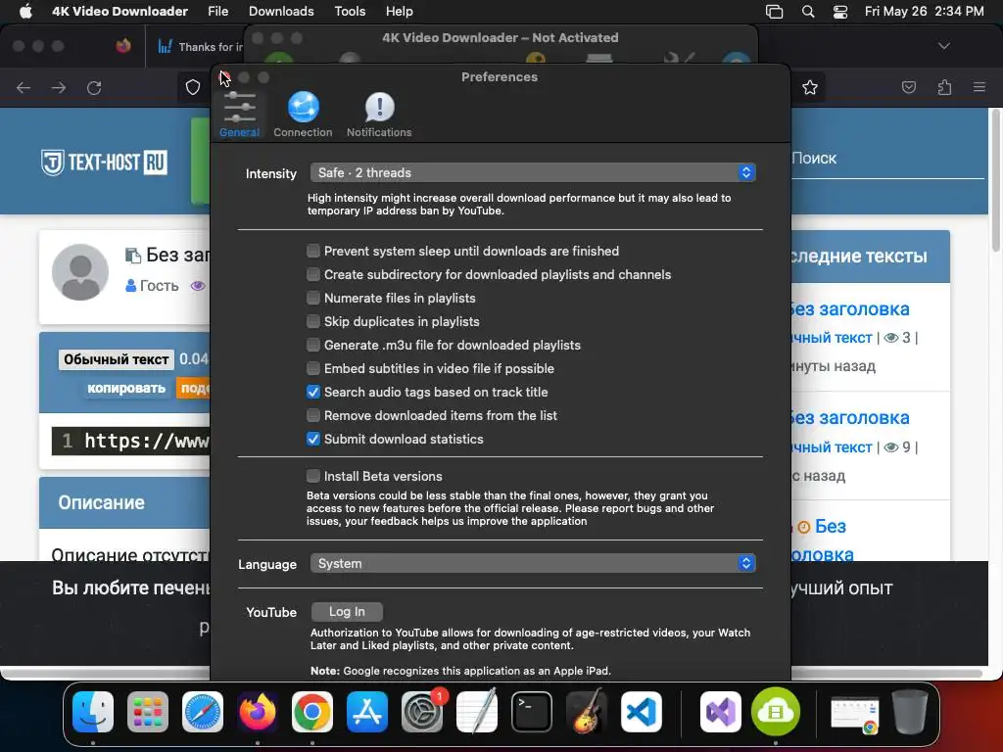The width and height of the screenshot is (1003, 752).
Task: Disable Submit download statistics
Action: point(312,439)
